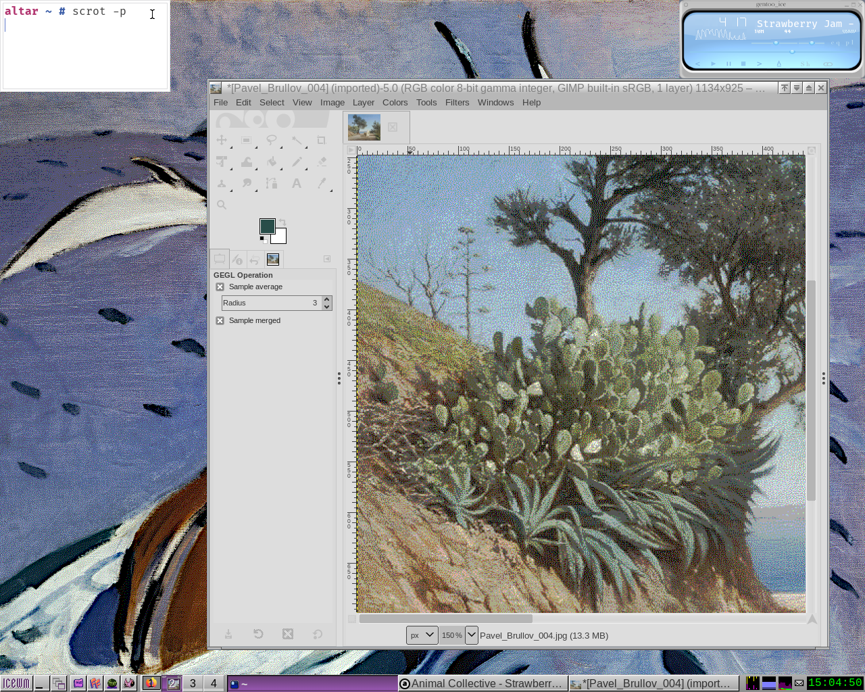The width and height of the screenshot is (865, 692).
Task: Open the canvas menu arrow at ruler origin
Action: (x=351, y=150)
